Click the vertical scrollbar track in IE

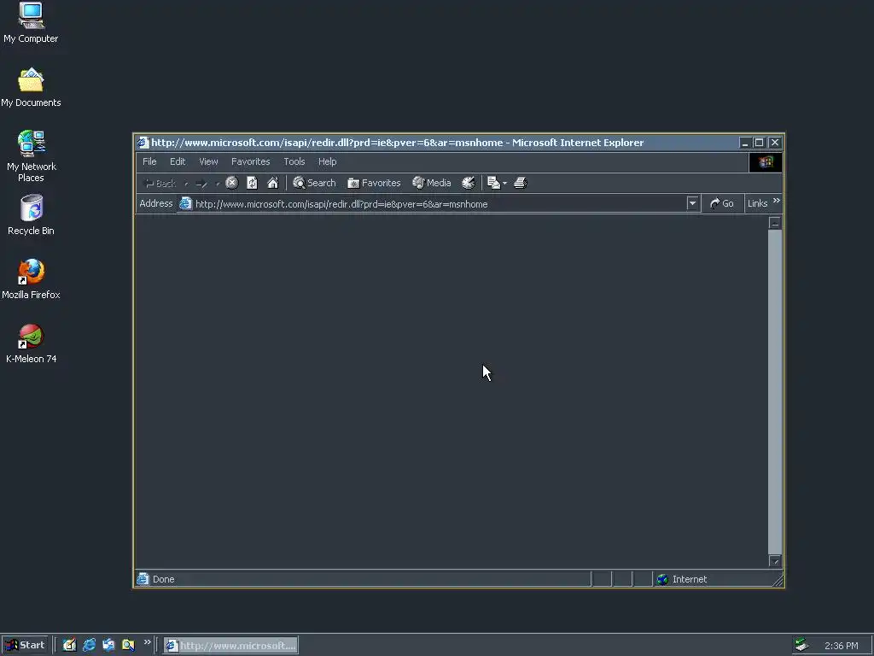[x=775, y=391]
